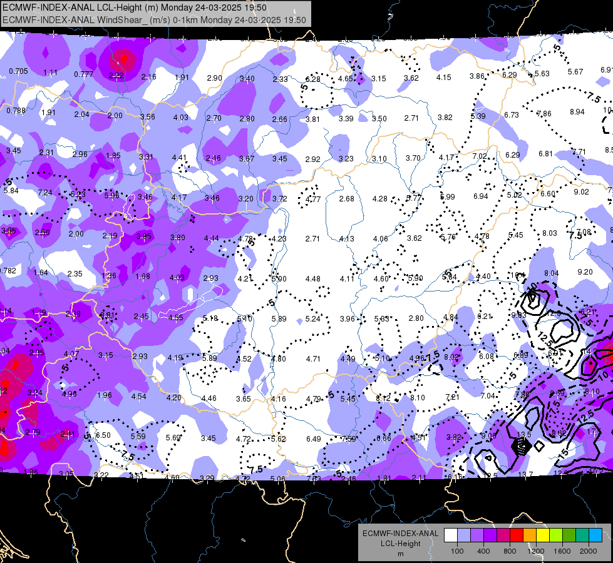Click the shear value 3.23
Screen dimensions: 613x563
[x=346, y=159]
